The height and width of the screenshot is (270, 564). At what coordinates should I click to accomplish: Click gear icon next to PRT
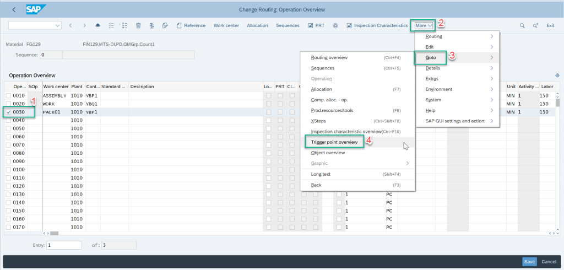335,25
